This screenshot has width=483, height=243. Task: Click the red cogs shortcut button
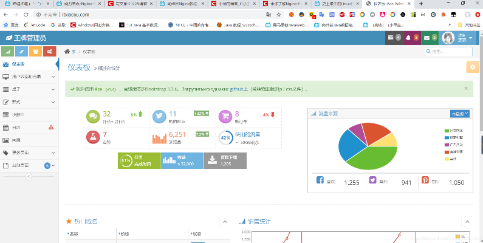(50, 51)
